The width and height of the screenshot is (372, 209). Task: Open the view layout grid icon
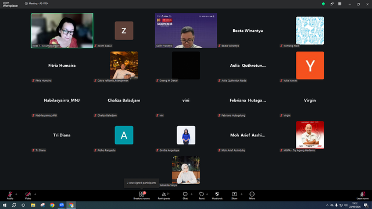click(339, 4)
